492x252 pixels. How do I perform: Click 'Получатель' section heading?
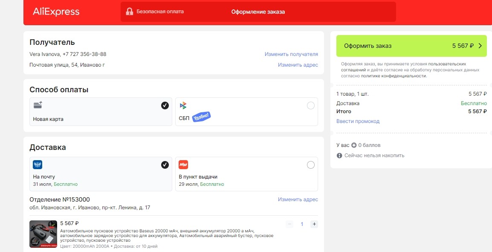click(52, 42)
